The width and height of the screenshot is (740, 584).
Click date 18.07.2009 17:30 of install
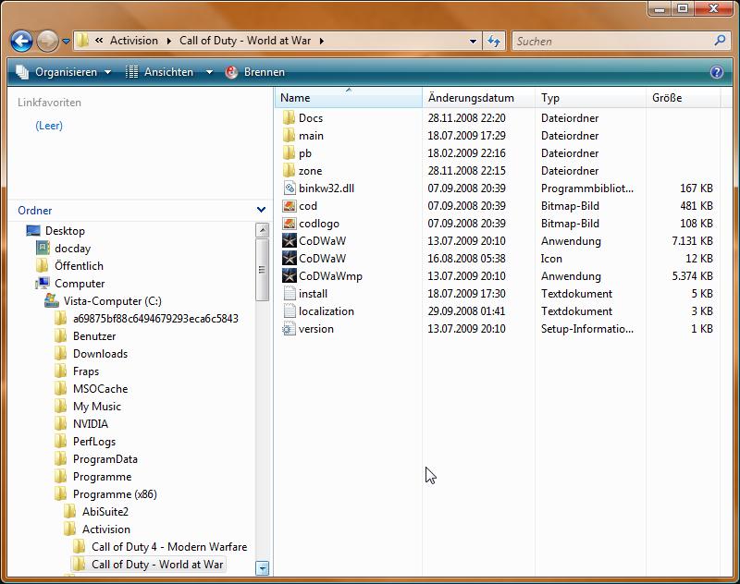(466, 294)
